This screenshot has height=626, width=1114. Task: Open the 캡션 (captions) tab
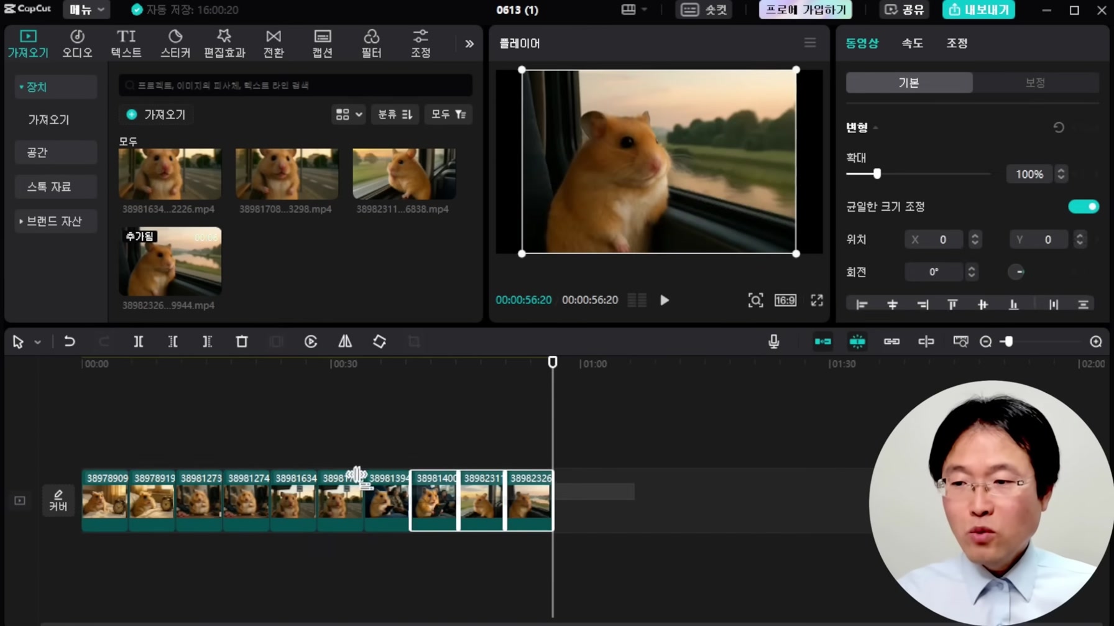point(323,44)
